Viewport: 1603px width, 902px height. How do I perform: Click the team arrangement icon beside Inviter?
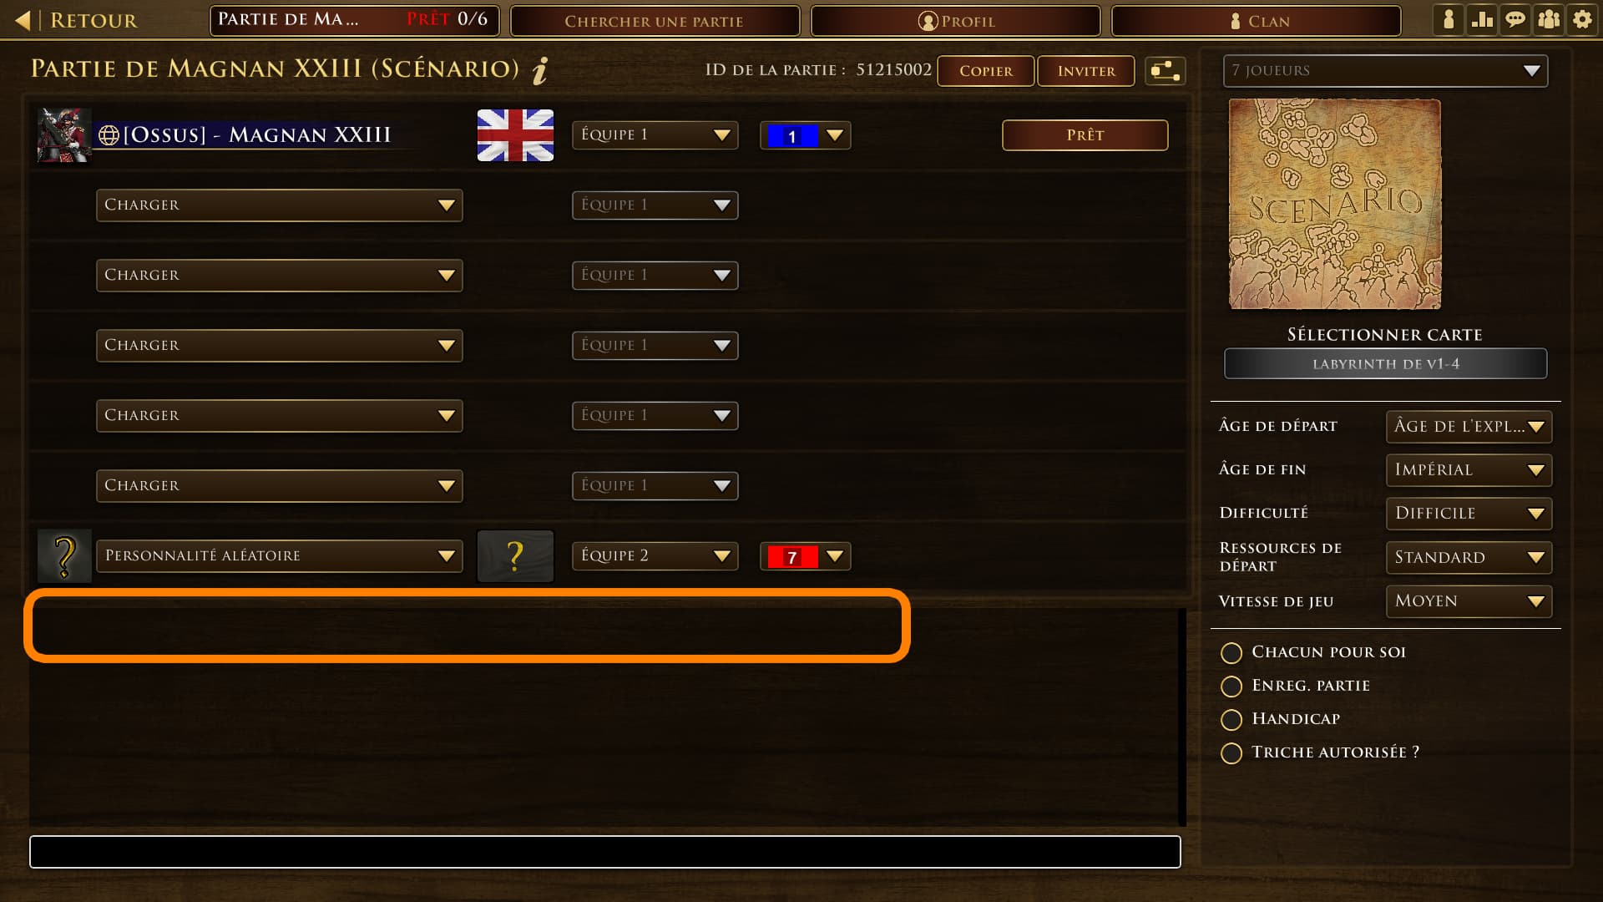1165,71
